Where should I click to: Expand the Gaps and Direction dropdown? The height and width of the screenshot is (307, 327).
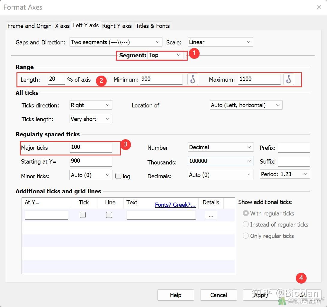(116, 42)
